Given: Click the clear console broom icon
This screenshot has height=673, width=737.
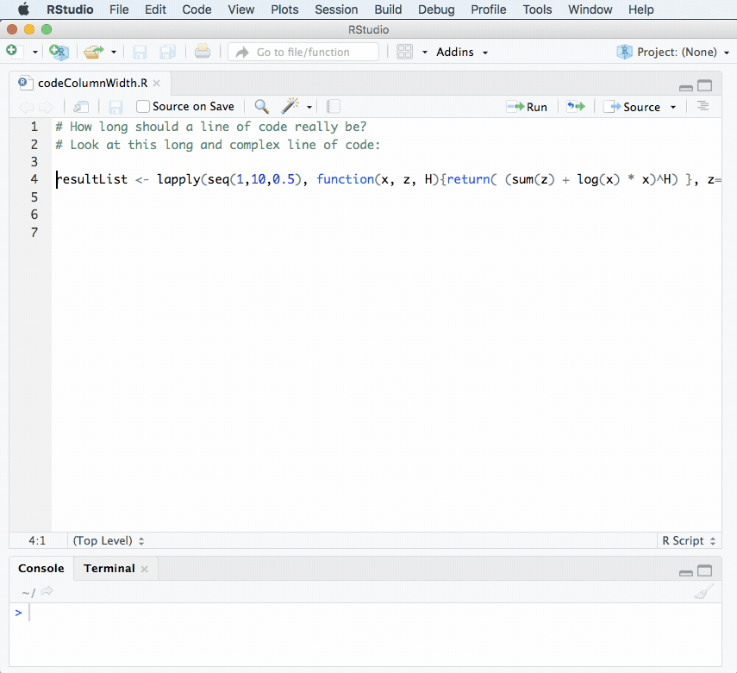Looking at the screenshot, I should pyautogui.click(x=703, y=591).
